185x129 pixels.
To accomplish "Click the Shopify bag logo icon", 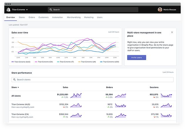I will pyautogui.click(x=9, y=9).
